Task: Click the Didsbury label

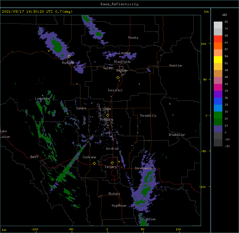Action: [x=106, y=119]
